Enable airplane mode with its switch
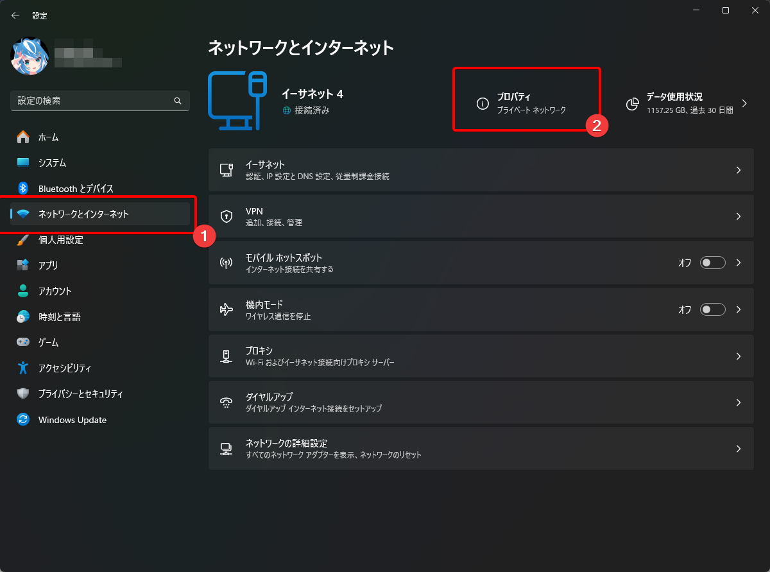Screen dimensions: 770x572 tap(712, 309)
